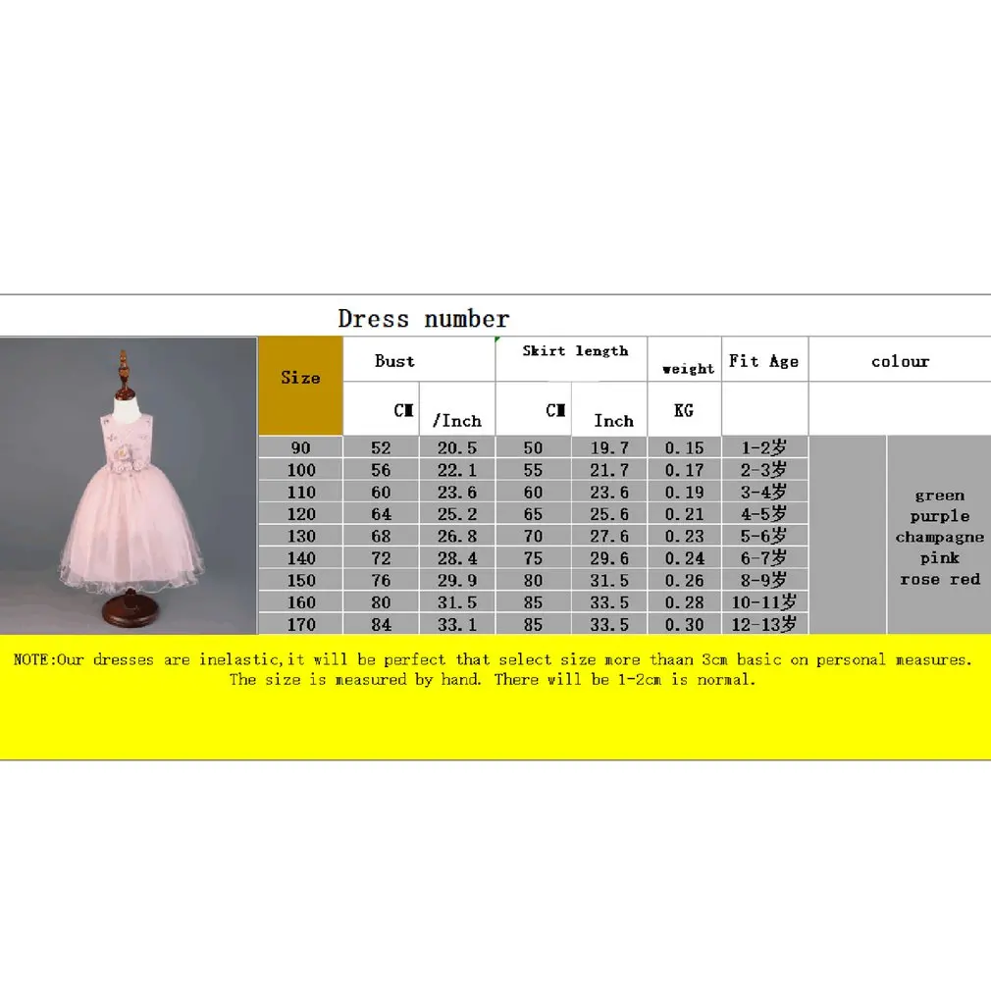Viewport: 991px width, 991px height.
Task: Select the "weight" column header
Action: click(688, 369)
